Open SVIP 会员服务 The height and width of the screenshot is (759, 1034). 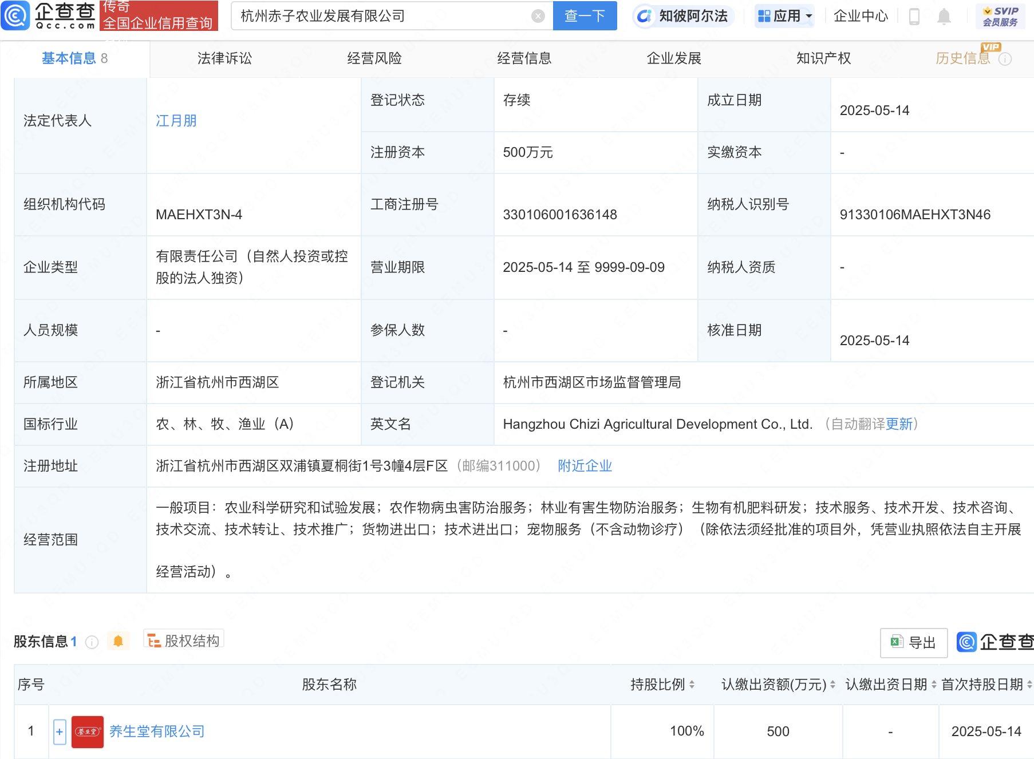(1000, 17)
